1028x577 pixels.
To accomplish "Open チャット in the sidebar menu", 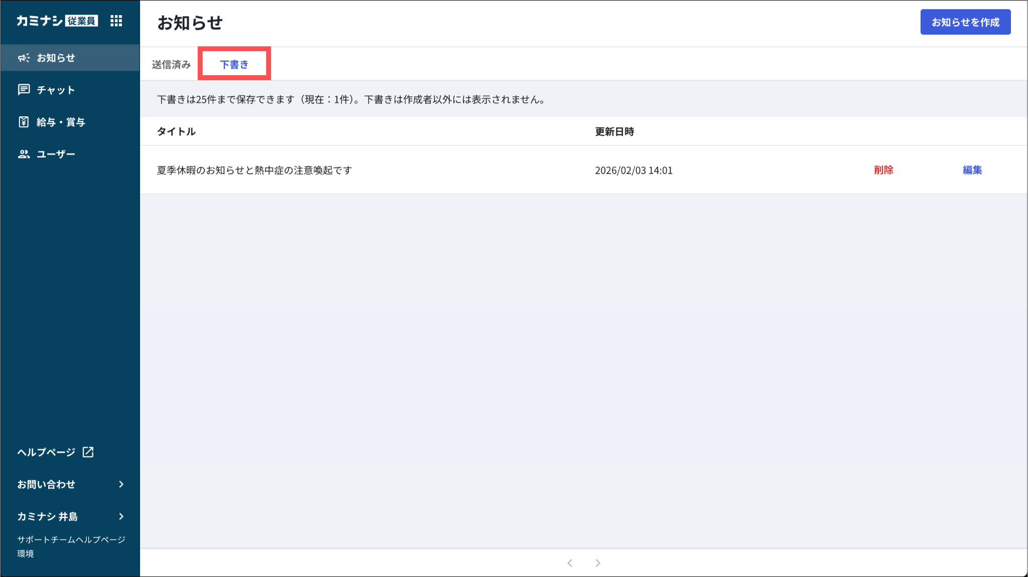I will pos(55,90).
